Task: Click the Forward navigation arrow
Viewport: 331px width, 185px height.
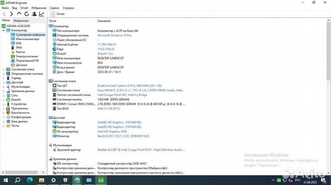Action: point(11,14)
